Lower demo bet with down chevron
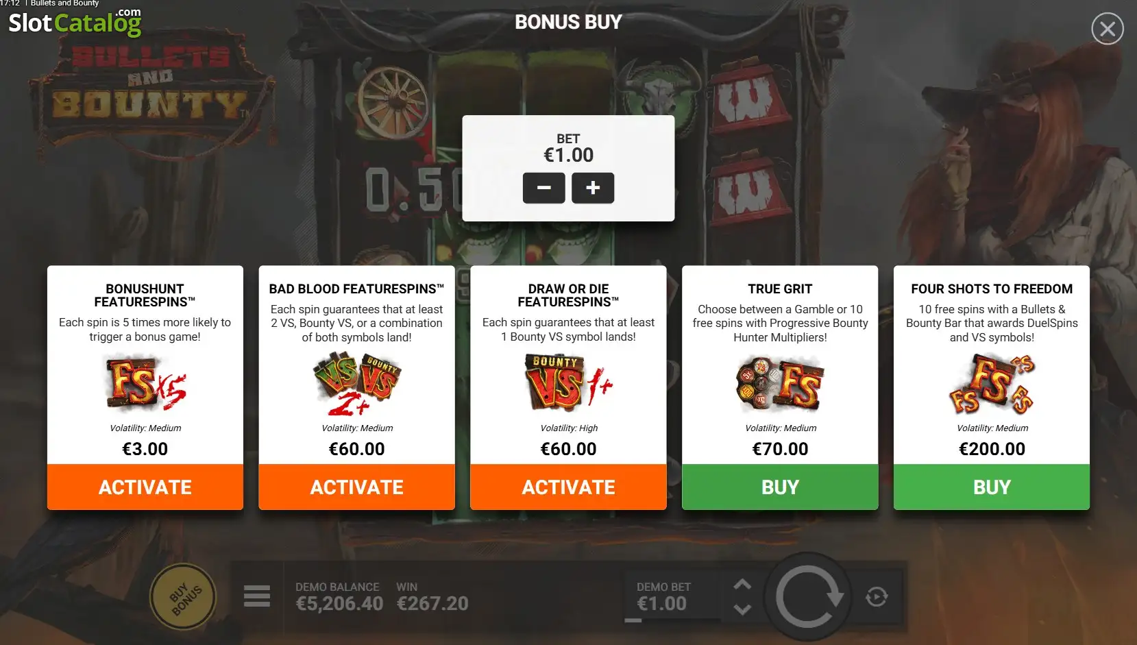Screen dimensions: 1137x645 point(742,609)
